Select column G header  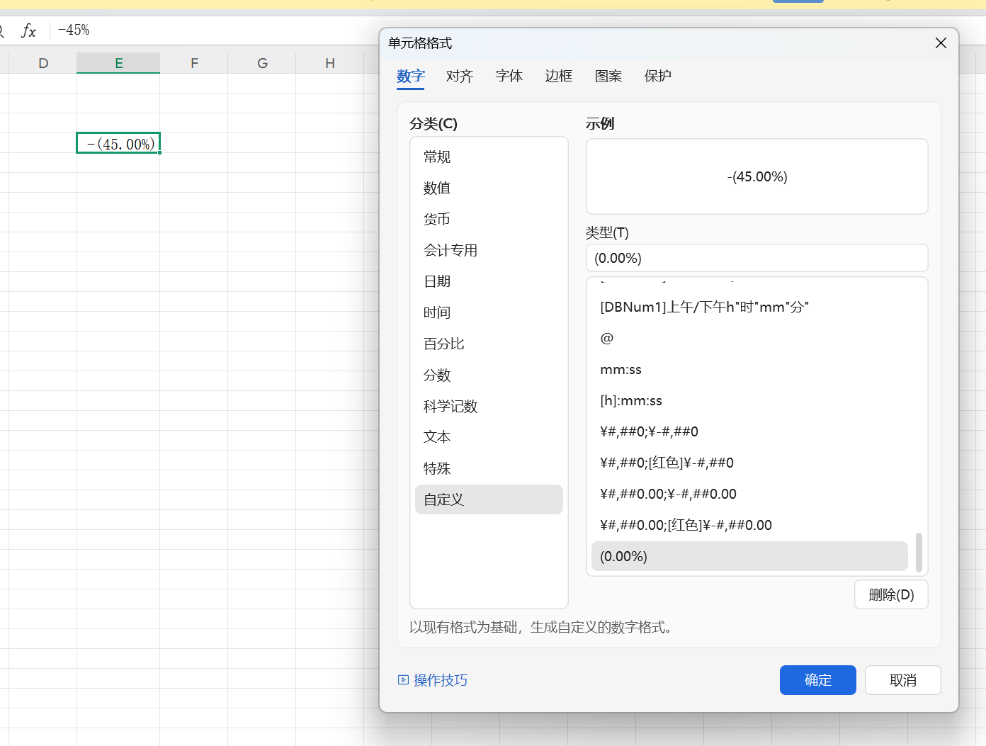coord(262,63)
